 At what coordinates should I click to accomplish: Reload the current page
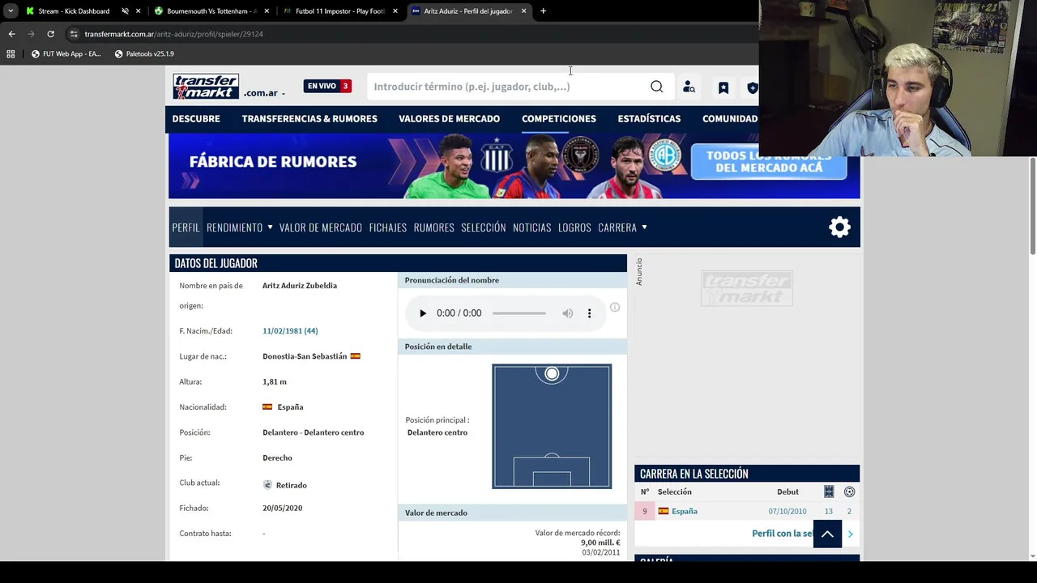(x=50, y=34)
